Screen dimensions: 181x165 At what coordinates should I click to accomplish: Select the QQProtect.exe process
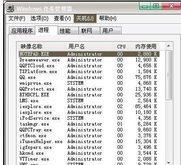[x=89, y=89]
